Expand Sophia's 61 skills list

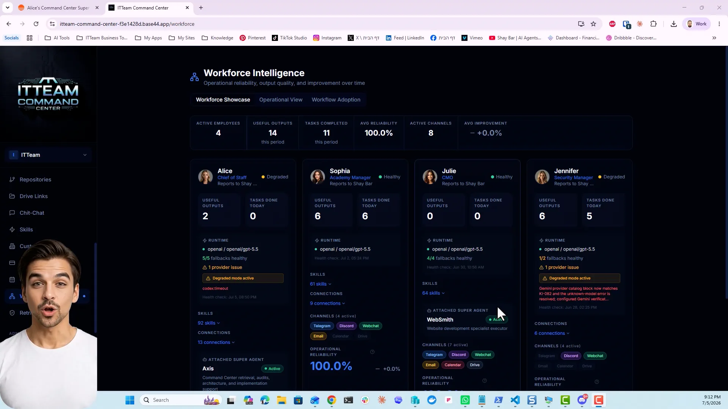click(321, 284)
